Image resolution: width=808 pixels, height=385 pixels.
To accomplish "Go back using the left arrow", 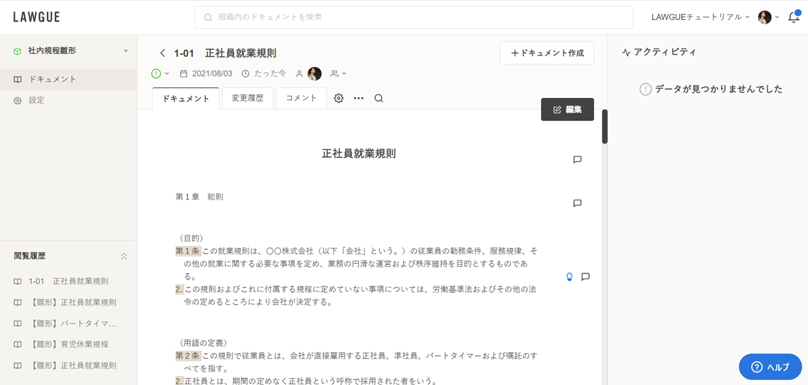I will pyautogui.click(x=162, y=53).
